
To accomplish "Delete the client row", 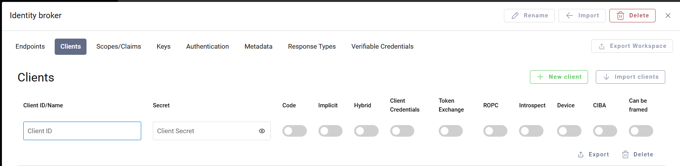I will [x=638, y=154].
